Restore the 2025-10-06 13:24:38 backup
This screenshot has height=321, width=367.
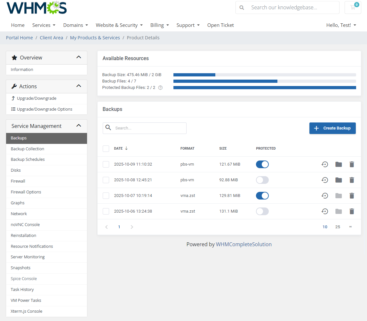pyautogui.click(x=325, y=211)
